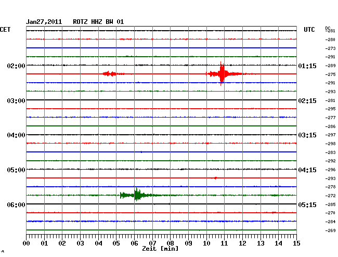
Task: Click the DC offset value "-272"
Action: (x=330, y=196)
